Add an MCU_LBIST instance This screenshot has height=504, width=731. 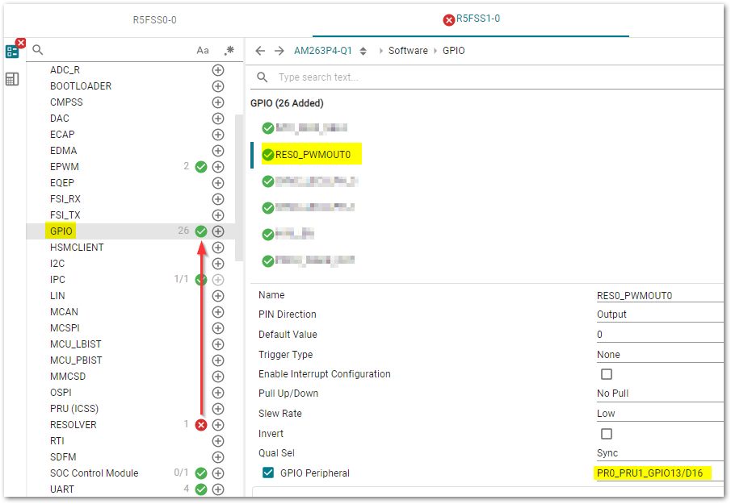(x=218, y=344)
